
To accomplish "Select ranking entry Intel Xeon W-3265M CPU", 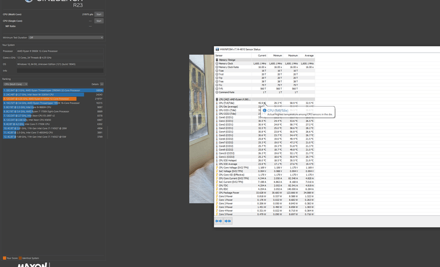I will tap(53, 94).
